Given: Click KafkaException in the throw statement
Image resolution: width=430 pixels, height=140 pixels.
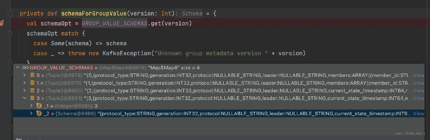Looking at the screenshot, I should [127, 53].
